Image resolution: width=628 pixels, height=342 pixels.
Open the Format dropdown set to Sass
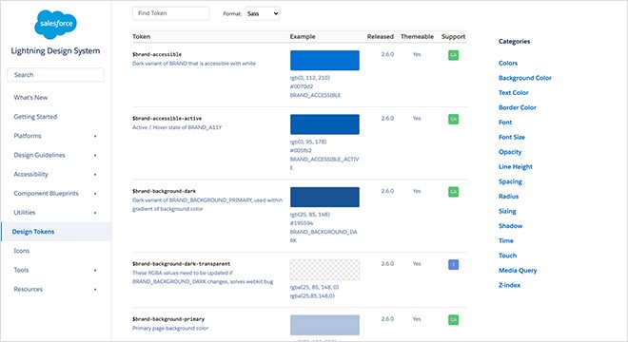(x=263, y=13)
